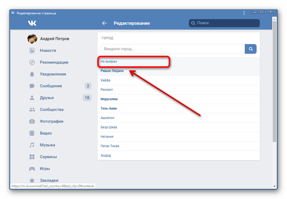Select city Петах Тиква
This screenshot has width=287, height=199.
[x=179, y=146]
